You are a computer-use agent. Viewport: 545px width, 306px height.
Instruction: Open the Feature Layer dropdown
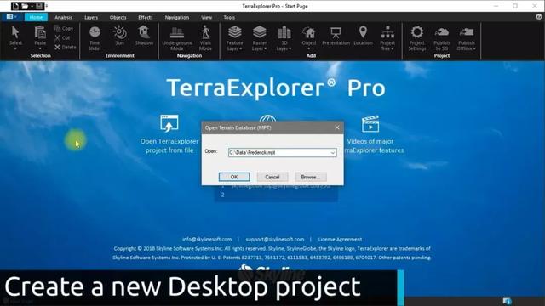(x=235, y=38)
